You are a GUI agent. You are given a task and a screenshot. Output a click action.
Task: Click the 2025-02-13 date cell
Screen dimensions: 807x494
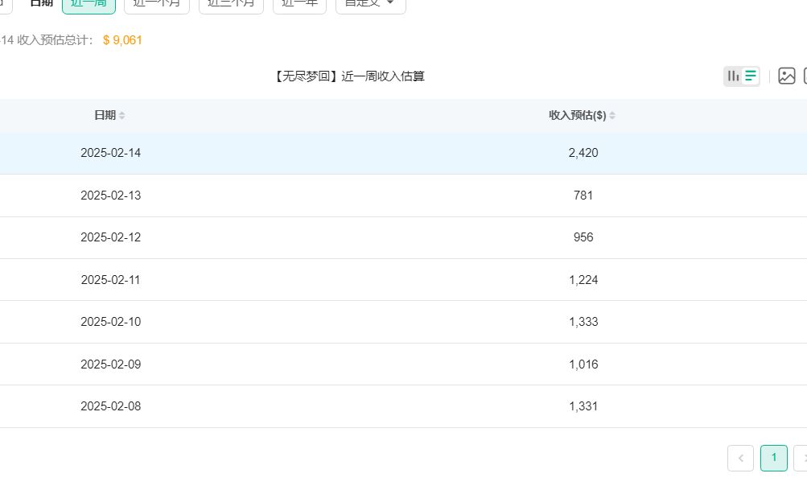tap(111, 196)
